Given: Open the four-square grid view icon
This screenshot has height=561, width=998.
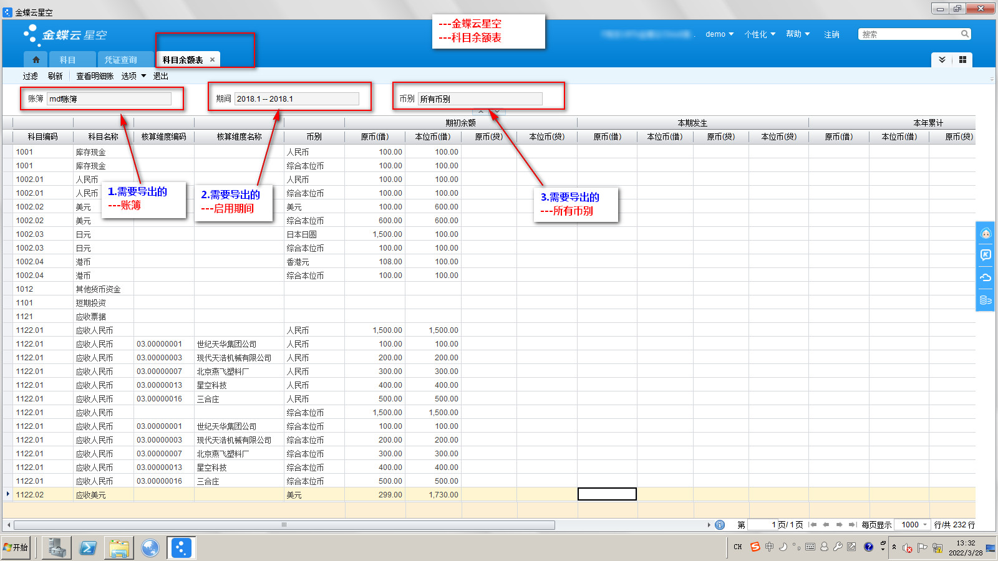Looking at the screenshot, I should 962,60.
